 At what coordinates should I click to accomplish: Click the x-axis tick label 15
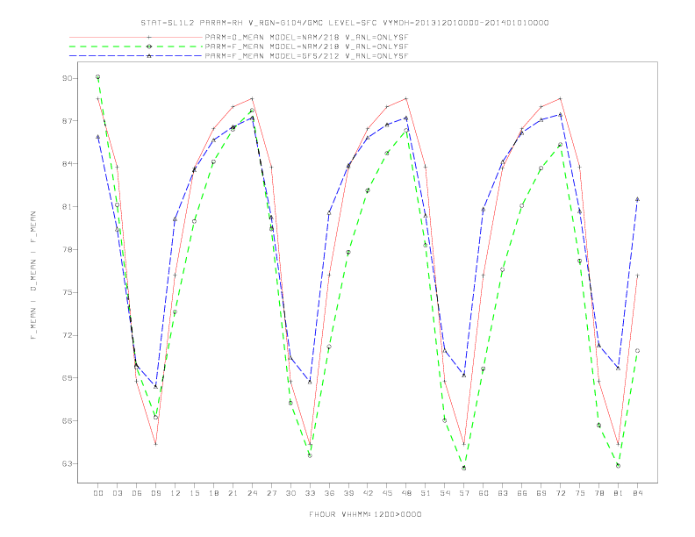tap(194, 493)
